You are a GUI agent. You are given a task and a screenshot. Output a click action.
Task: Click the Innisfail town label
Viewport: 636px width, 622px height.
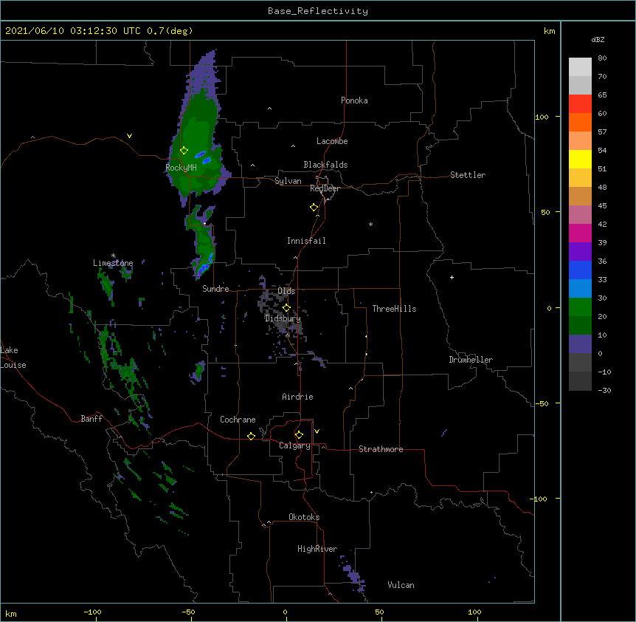pos(306,241)
